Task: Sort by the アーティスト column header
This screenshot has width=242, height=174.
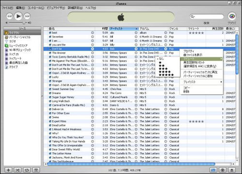Action: pos(124,29)
